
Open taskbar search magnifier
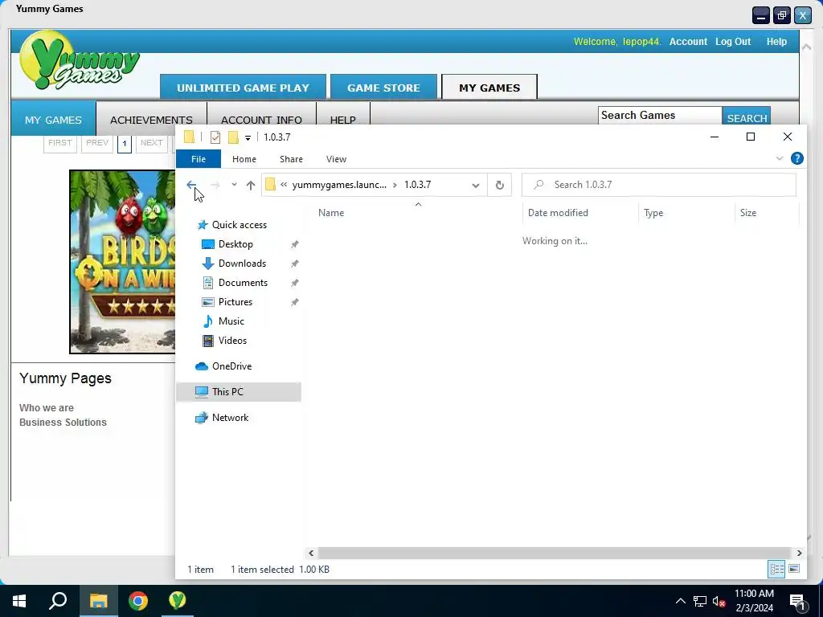(x=58, y=601)
